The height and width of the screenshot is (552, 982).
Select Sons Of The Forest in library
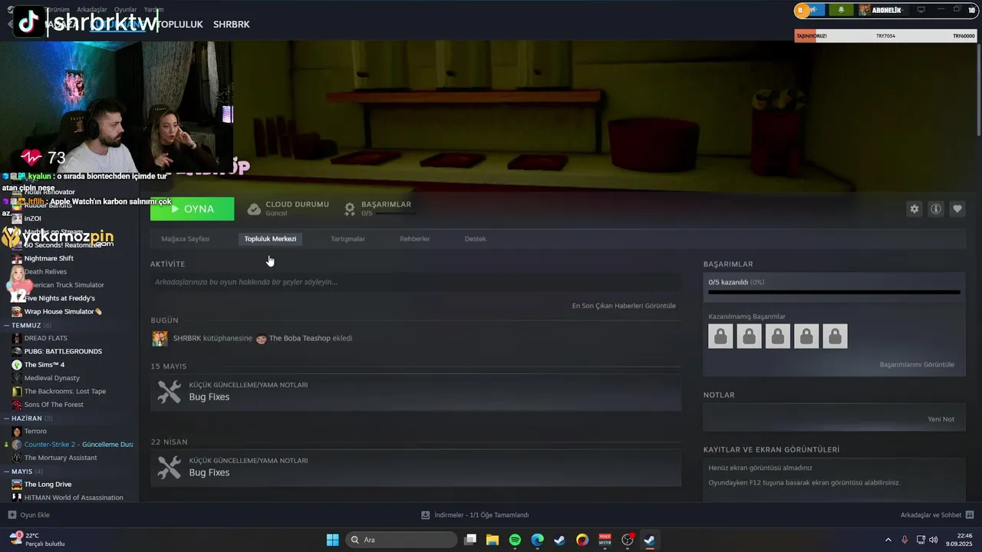(x=54, y=405)
